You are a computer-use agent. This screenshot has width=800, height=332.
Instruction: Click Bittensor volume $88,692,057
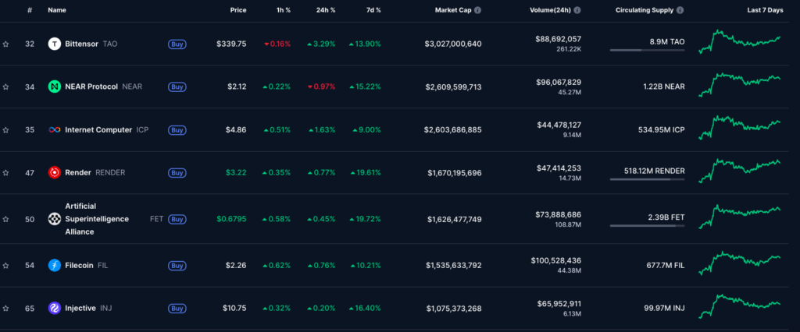click(x=558, y=39)
